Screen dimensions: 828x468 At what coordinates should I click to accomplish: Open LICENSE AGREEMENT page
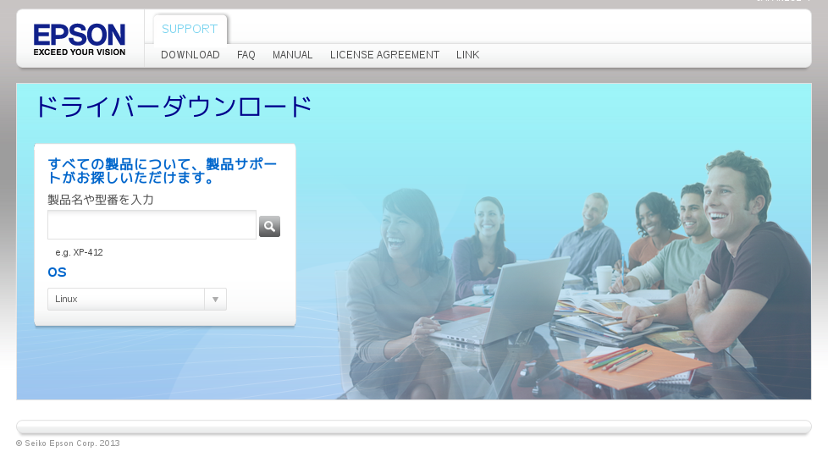[x=384, y=55]
